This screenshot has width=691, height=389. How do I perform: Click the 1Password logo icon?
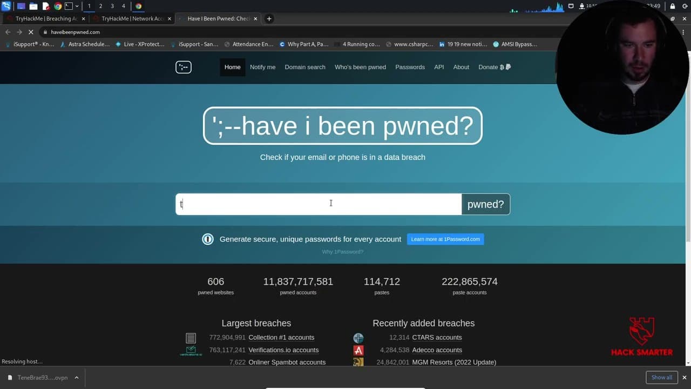pyautogui.click(x=208, y=239)
